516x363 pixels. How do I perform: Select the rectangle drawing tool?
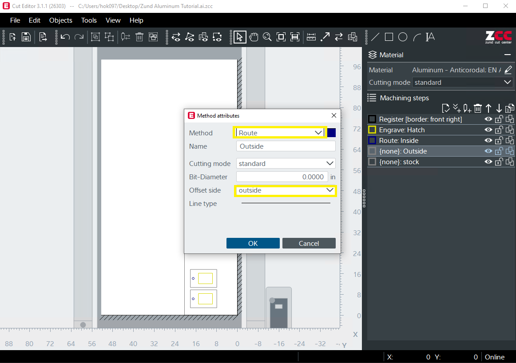[x=389, y=37]
